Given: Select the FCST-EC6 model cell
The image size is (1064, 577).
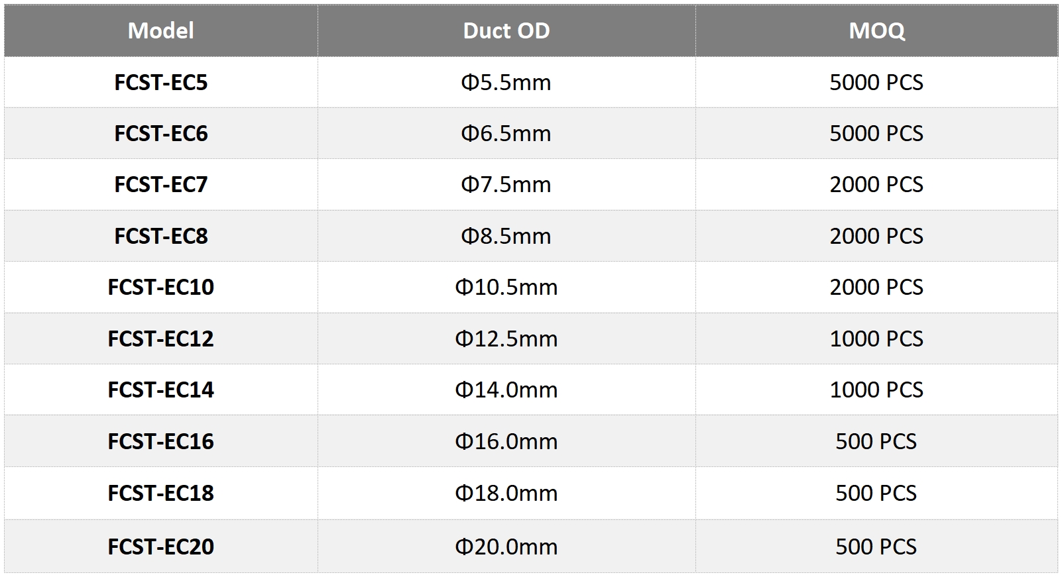Looking at the screenshot, I should [x=160, y=133].
